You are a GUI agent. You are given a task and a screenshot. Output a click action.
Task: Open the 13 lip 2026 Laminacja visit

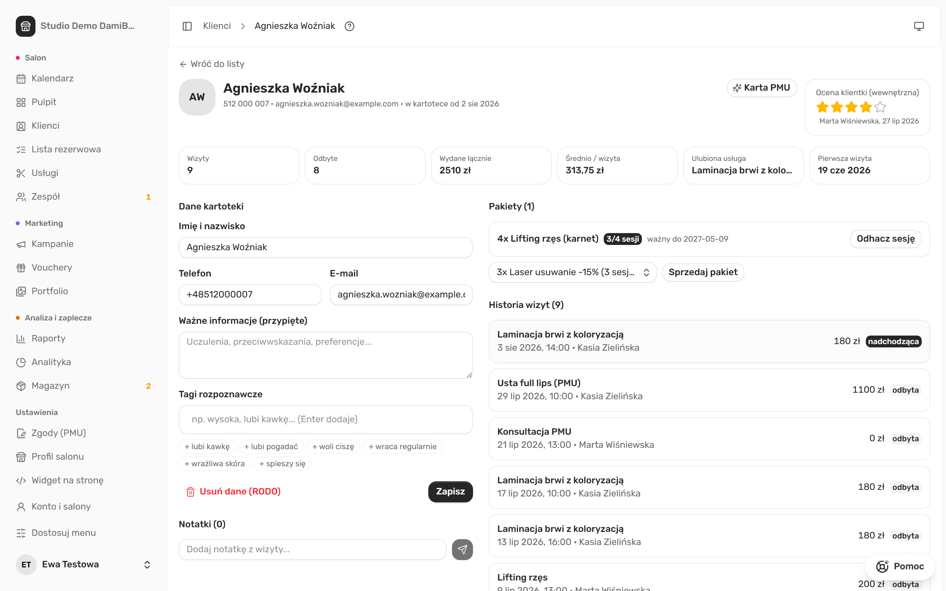pyautogui.click(x=709, y=536)
